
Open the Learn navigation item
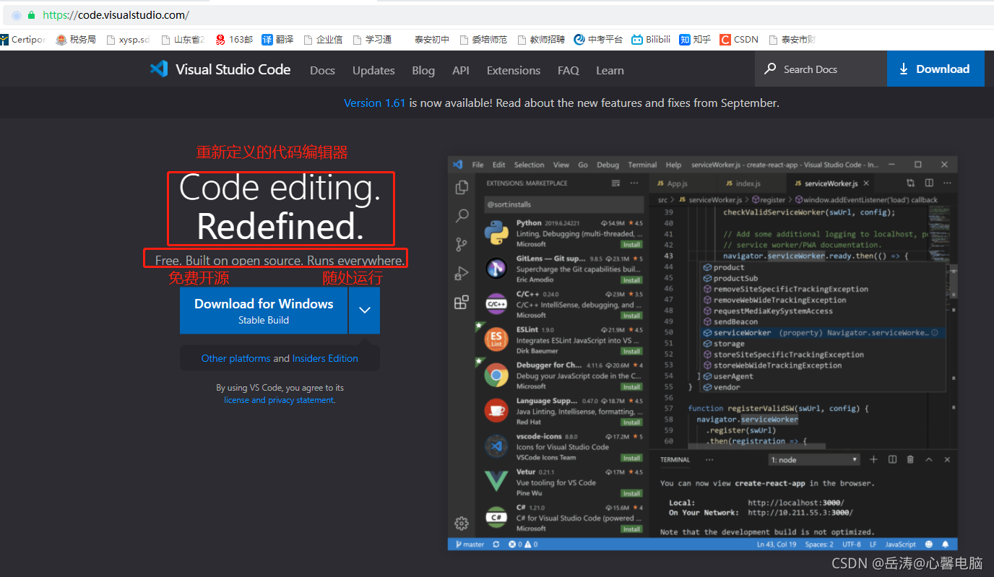point(610,70)
